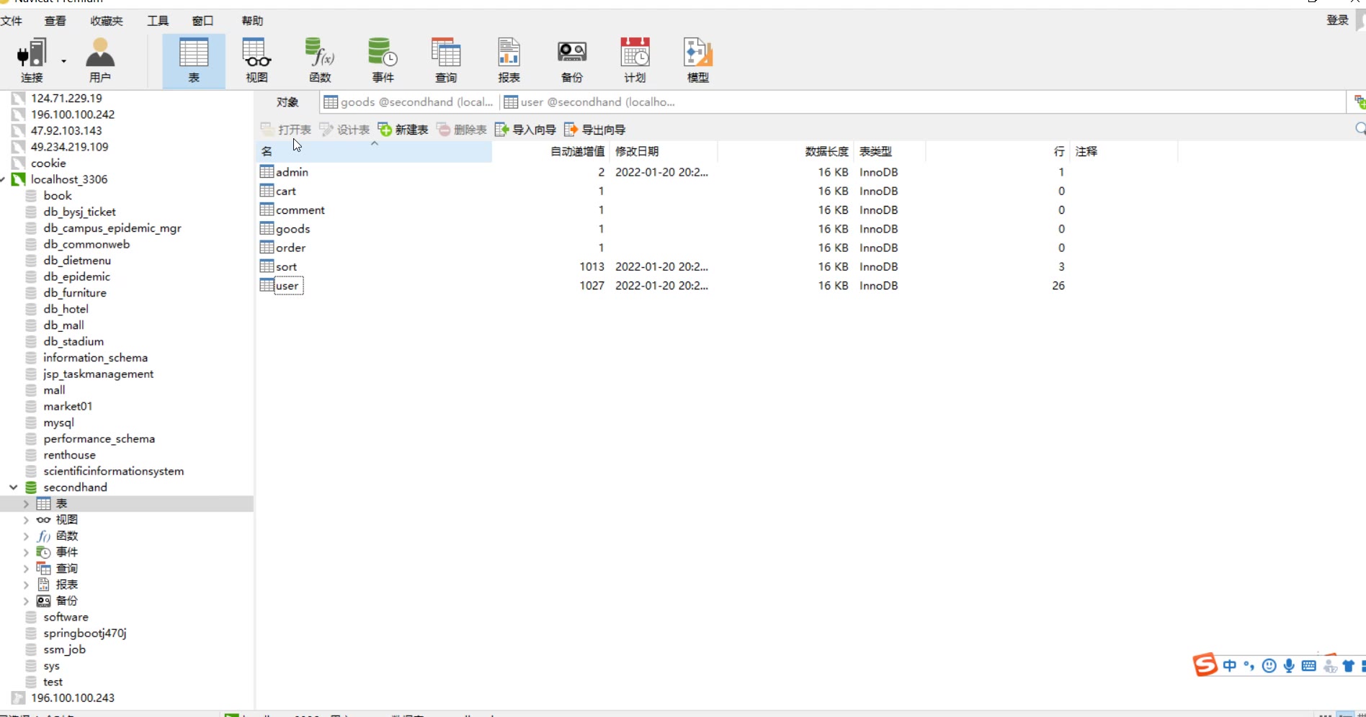Click the secondhand database icon
This screenshot has height=717, width=1366.
click(x=31, y=487)
